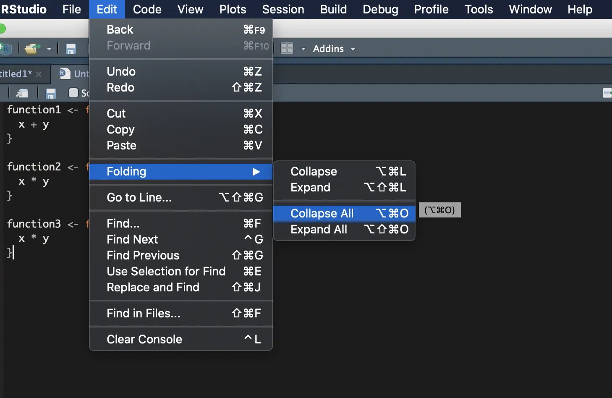Select Replace and Find
This screenshot has width=612, height=398.
coord(153,287)
